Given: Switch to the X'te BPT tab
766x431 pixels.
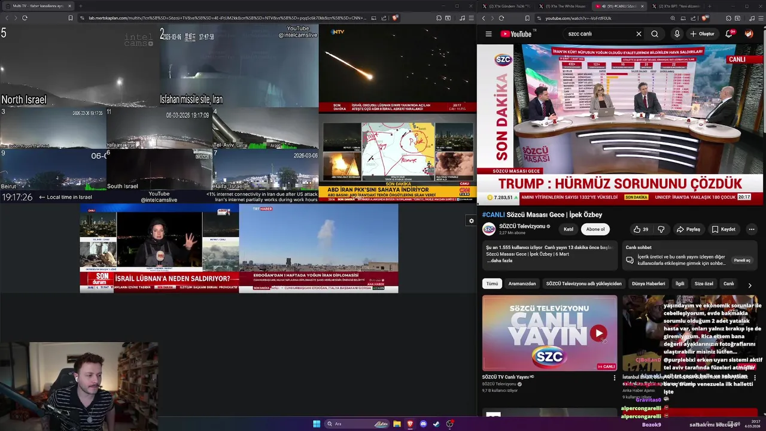Looking at the screenshot, I should tap(677, 6).
